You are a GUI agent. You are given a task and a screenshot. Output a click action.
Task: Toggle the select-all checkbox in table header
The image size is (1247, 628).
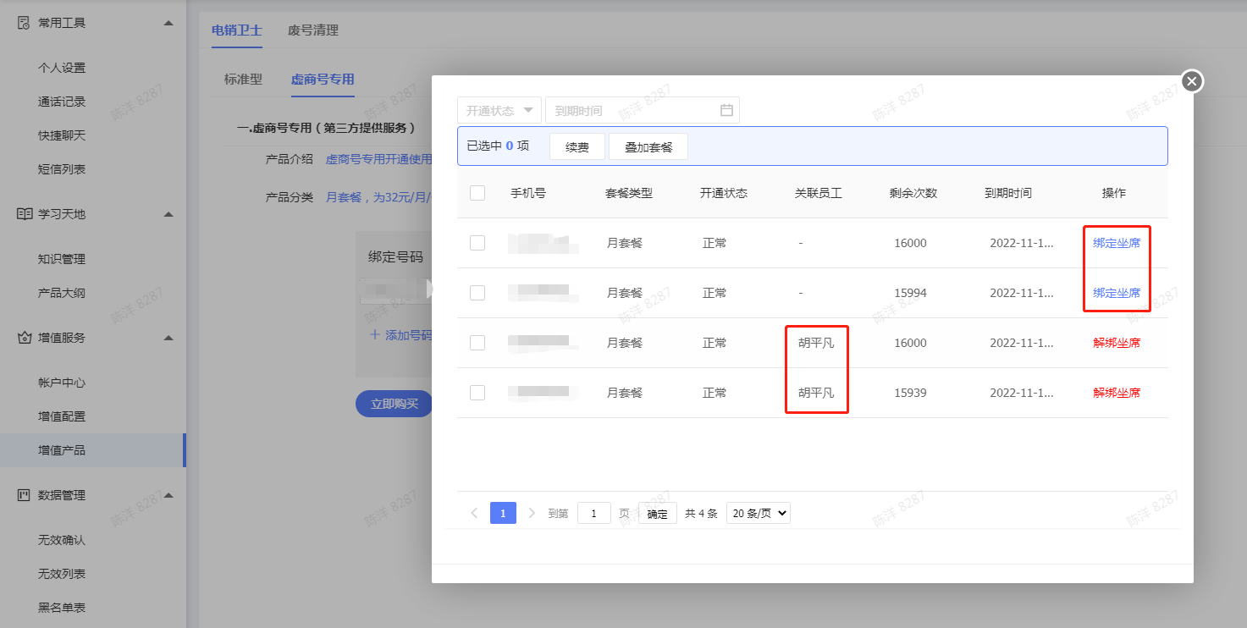coord(477,193)
